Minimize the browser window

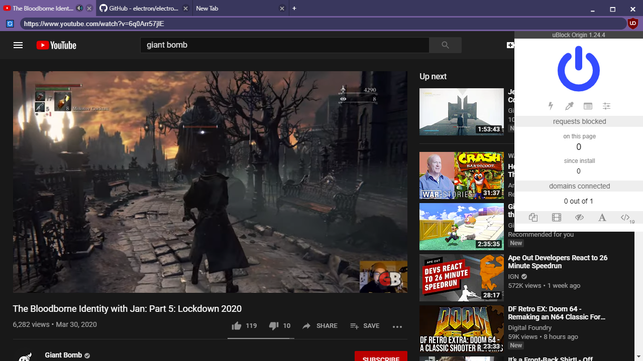point(593,9)
